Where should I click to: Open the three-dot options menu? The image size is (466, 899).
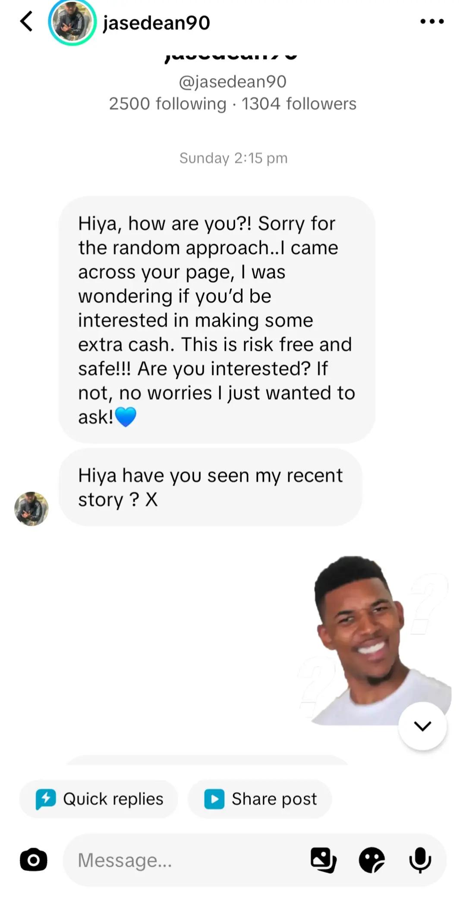[x=432, y=21]
